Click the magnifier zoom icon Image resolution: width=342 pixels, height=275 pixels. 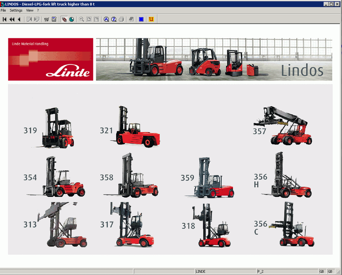[x=81, y=19]
